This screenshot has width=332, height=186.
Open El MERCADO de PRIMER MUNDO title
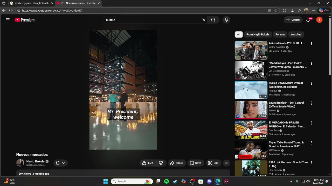(287, 125)
